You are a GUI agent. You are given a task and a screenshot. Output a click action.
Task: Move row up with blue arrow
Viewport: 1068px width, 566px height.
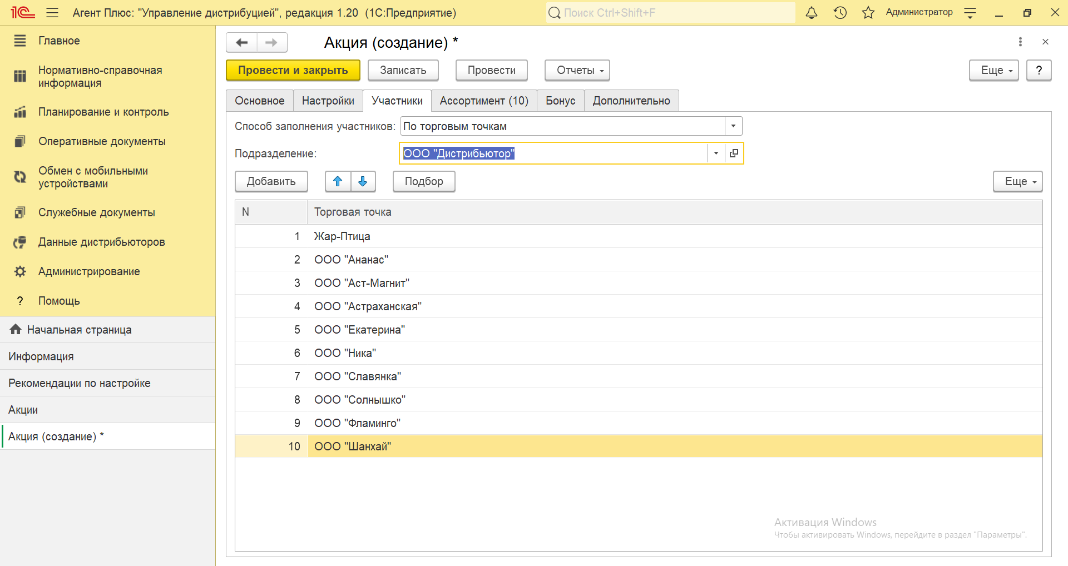click(x=338, y=181)
